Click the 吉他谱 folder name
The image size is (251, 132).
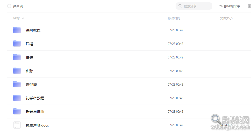click(x=31, y=85)
